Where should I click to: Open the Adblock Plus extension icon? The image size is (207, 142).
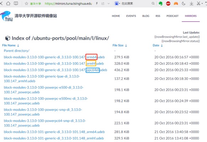coord(168,4)
